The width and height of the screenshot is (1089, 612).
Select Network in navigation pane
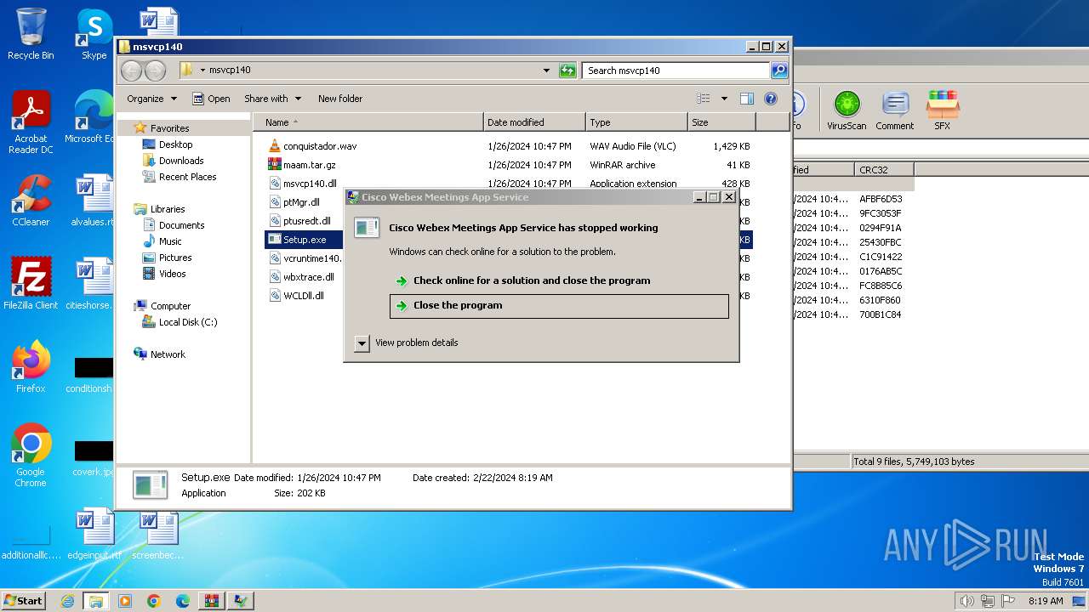[168, 354]
